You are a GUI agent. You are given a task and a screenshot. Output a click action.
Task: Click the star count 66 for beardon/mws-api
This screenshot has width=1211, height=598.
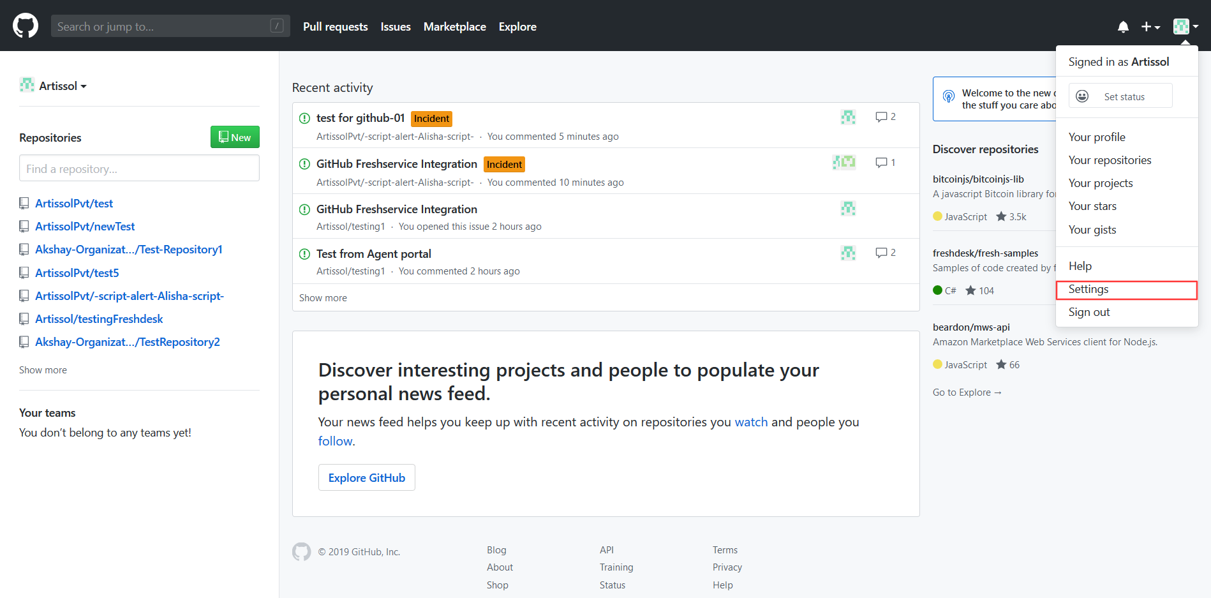point(1014,365)
